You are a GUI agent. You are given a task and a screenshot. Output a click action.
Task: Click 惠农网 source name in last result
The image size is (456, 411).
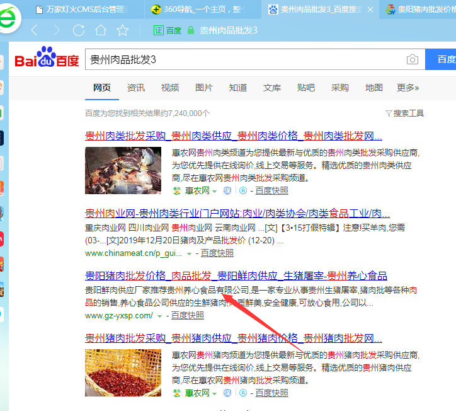click(197, 393)
